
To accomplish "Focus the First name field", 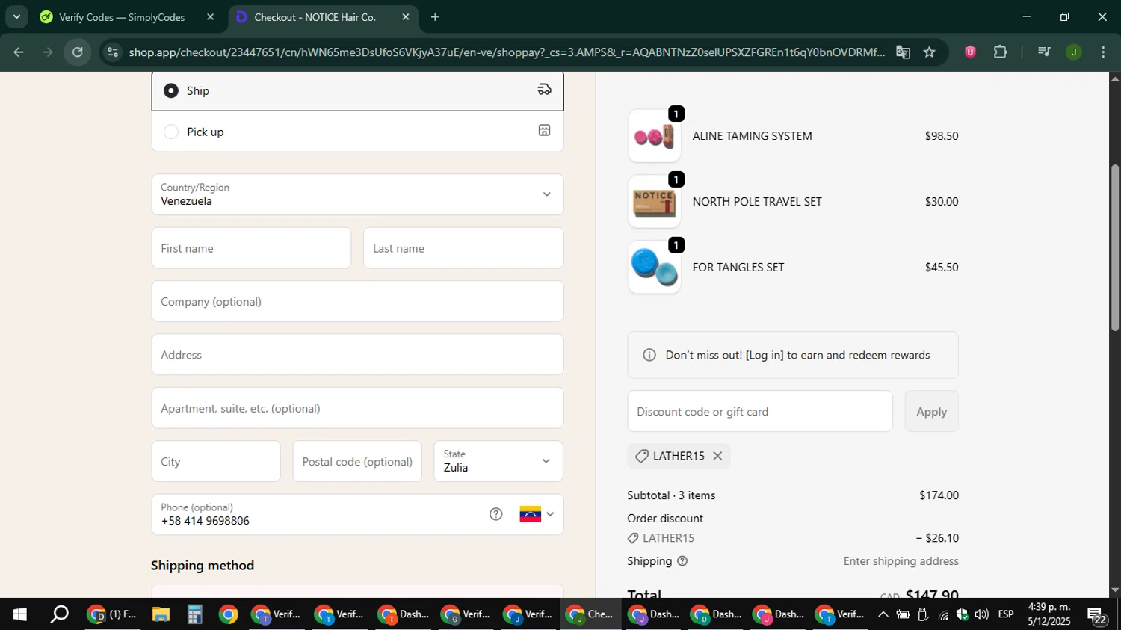I will (251, 248).
